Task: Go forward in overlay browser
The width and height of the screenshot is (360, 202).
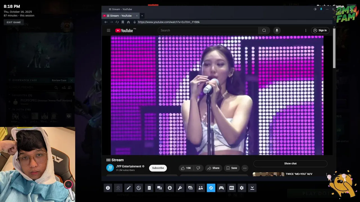Action: (111, 22)
